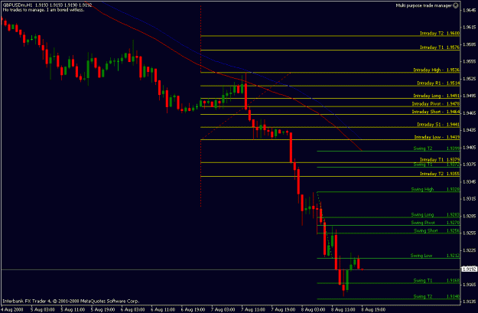Select the current price tag 1.9192

point(469,269)
